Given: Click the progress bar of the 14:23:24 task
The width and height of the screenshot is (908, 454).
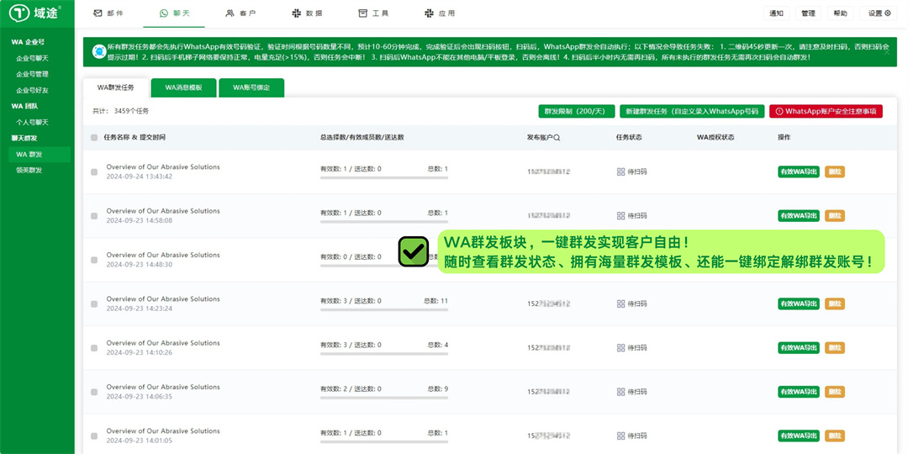Looking at the screenshot, I should [384, 309].
